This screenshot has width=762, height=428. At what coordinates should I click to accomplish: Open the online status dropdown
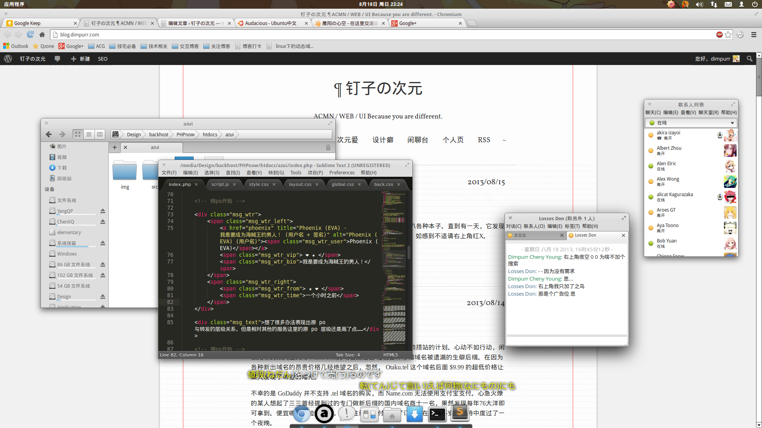tap(691, 123)
